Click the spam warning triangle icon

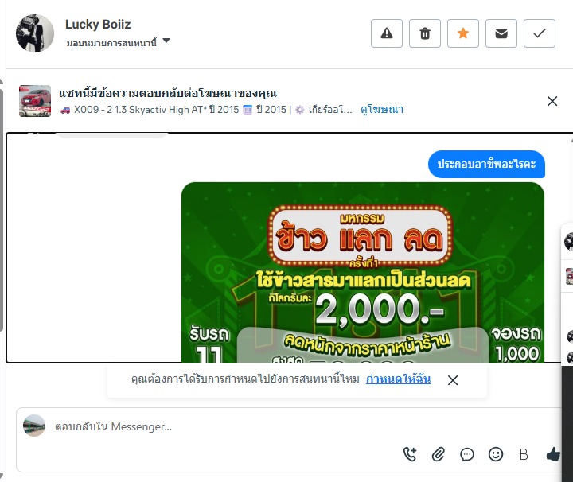(387, 33)
